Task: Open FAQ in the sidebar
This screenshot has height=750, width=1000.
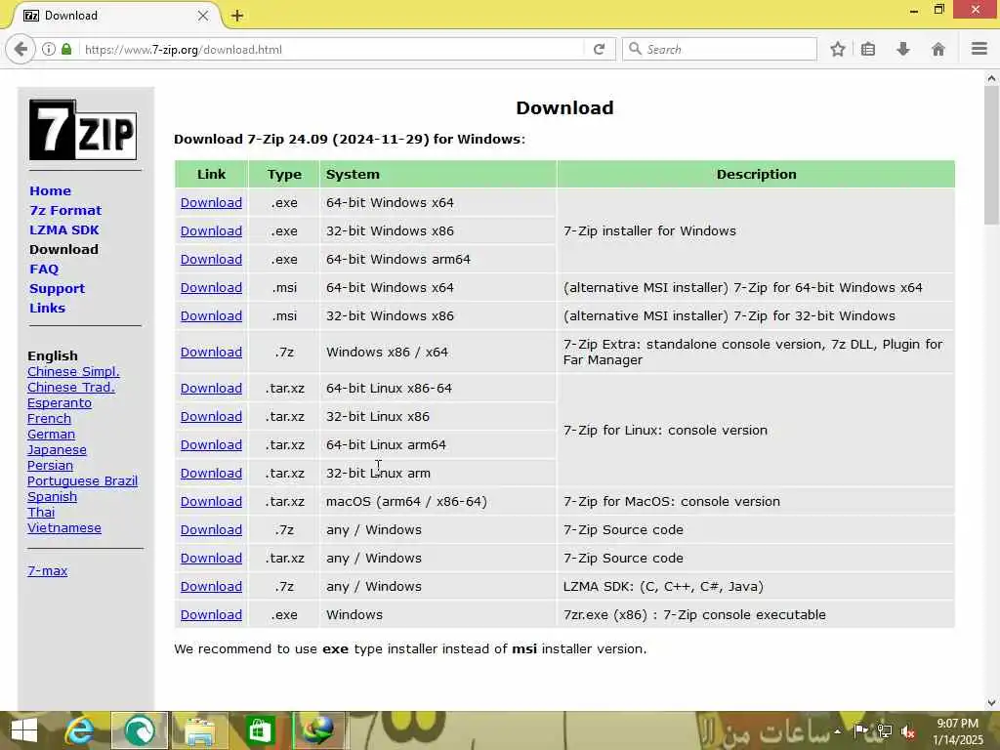Action: (44, 270)
